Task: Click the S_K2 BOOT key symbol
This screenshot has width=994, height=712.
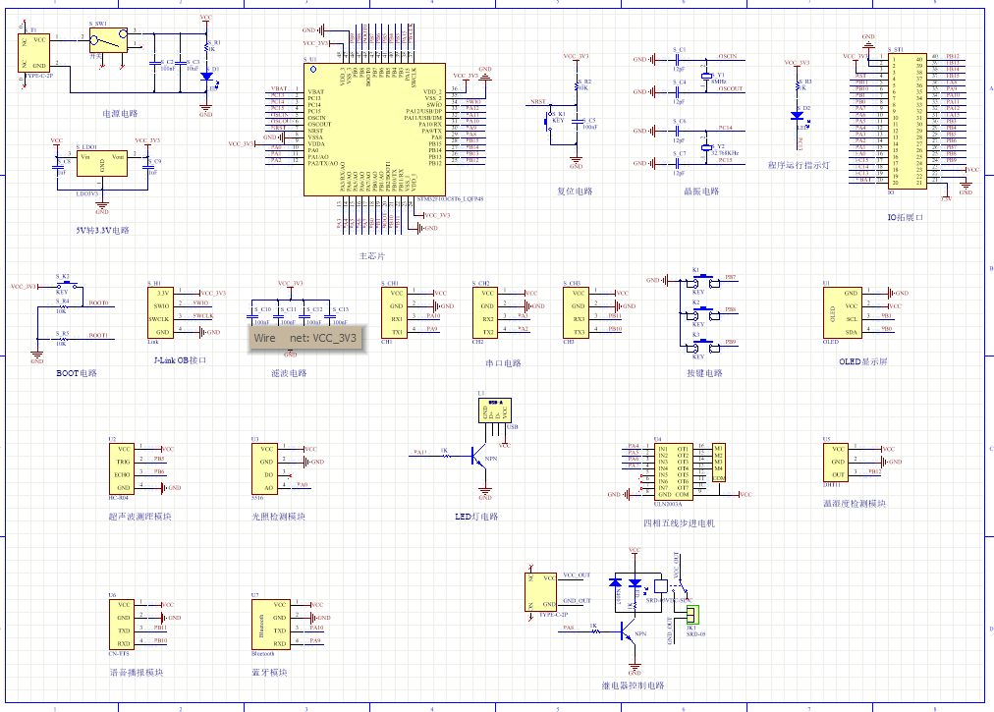Action: point(65,286)
